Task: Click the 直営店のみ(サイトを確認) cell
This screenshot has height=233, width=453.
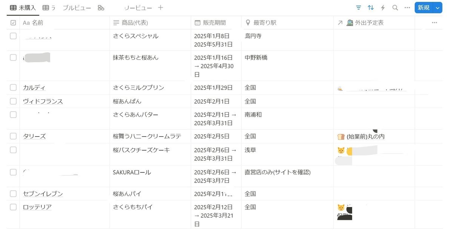Action: [287, 176]
